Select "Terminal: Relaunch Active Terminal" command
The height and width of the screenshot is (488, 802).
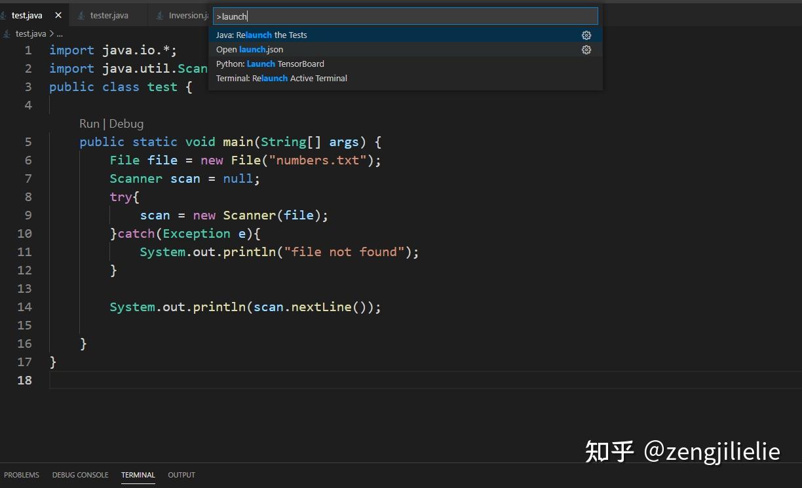click(282, 78)
